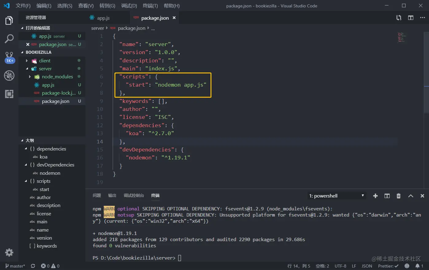Open the Manage gear in activity bar
Screen dimensions: 429x270
coord(9,252)
